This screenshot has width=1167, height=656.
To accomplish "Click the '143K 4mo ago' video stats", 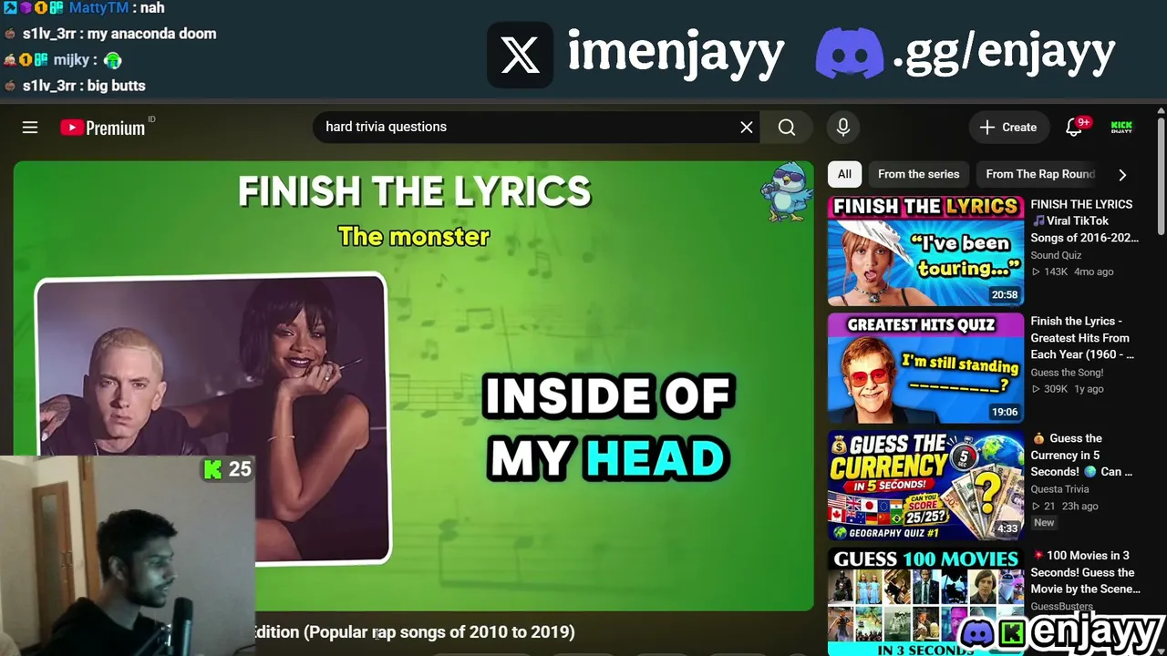I will [1072, 272].
